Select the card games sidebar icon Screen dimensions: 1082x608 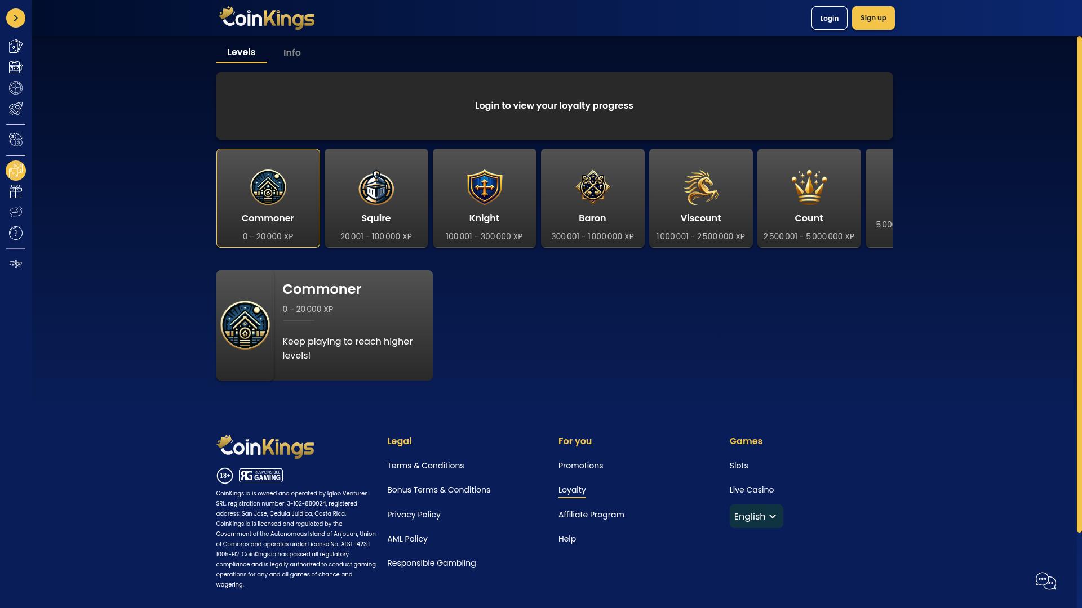point(16,46)
